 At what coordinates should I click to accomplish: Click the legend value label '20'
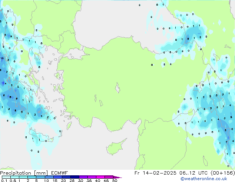(63, 181)
